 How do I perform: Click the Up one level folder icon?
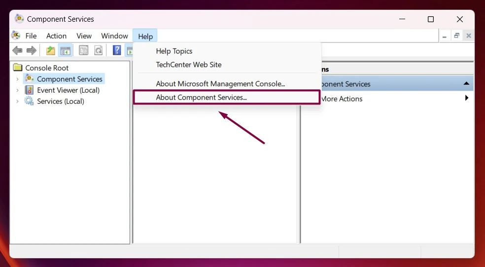[x=50, y=50]
